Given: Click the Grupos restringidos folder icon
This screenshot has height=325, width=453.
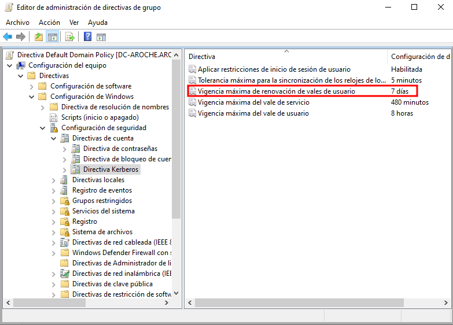Looking at the screenshot, I should click(x=65, y=201).
